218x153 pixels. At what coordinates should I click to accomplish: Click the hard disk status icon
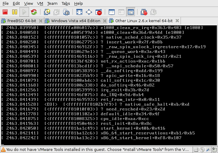click(196, 150)
